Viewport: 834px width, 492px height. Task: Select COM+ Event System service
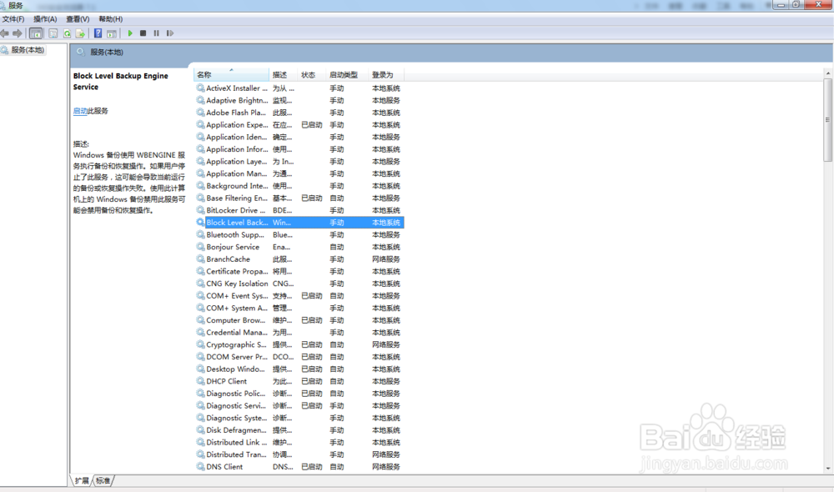point(299,296)
